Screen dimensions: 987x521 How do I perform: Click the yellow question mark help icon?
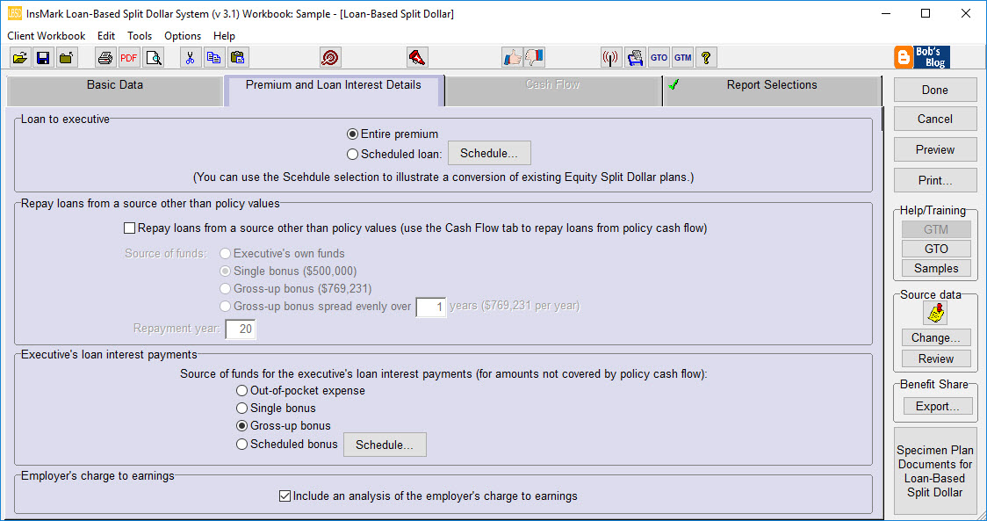point(705,57)
